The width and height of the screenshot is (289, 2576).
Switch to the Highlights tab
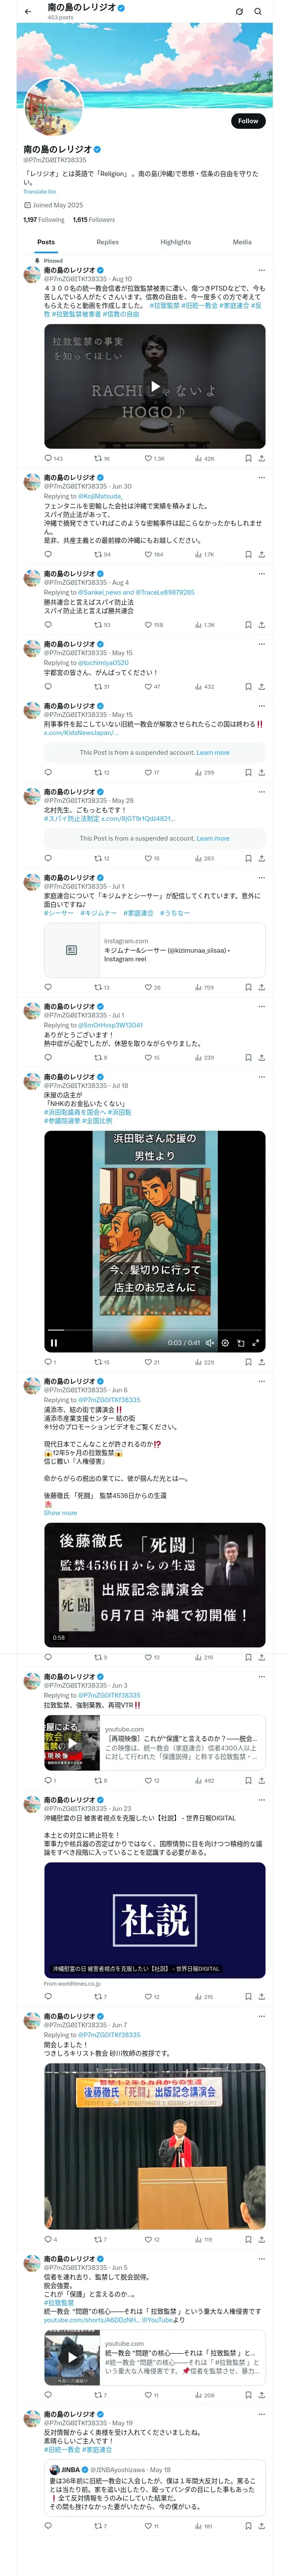click(x=176, y=242)
